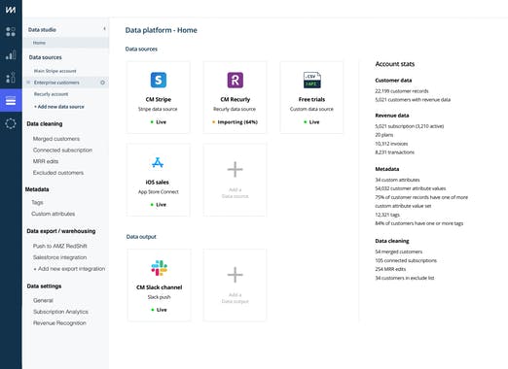Click the Data cleaning heading in sidebar
Viewport: 508px width, 369px height.
click(45, 124)
